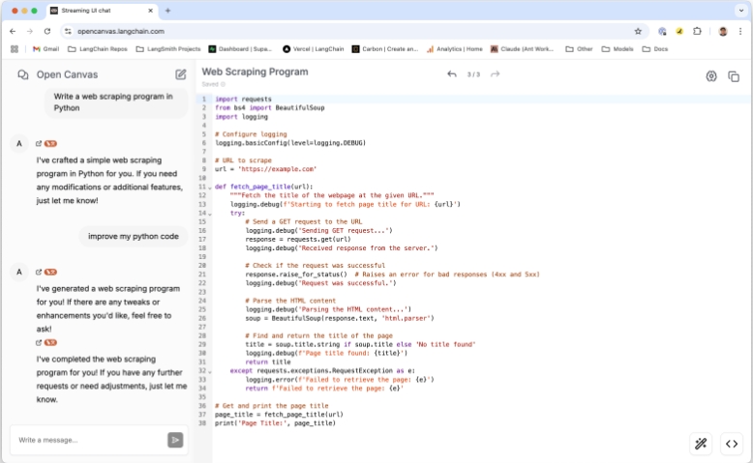753x463 pixels.
Task: Click the magic wand quick actions button
Action: click(x=701, y=444)
